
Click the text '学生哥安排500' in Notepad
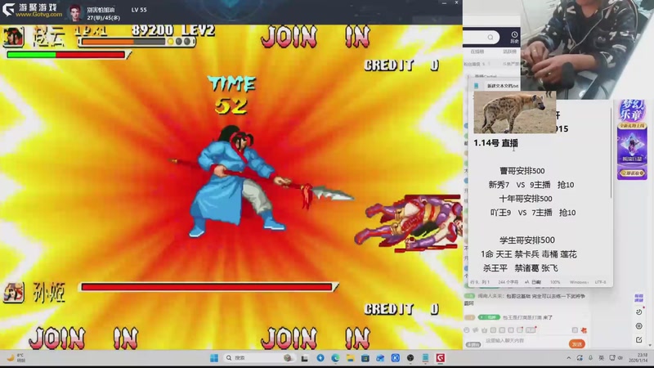click(527, 240)
